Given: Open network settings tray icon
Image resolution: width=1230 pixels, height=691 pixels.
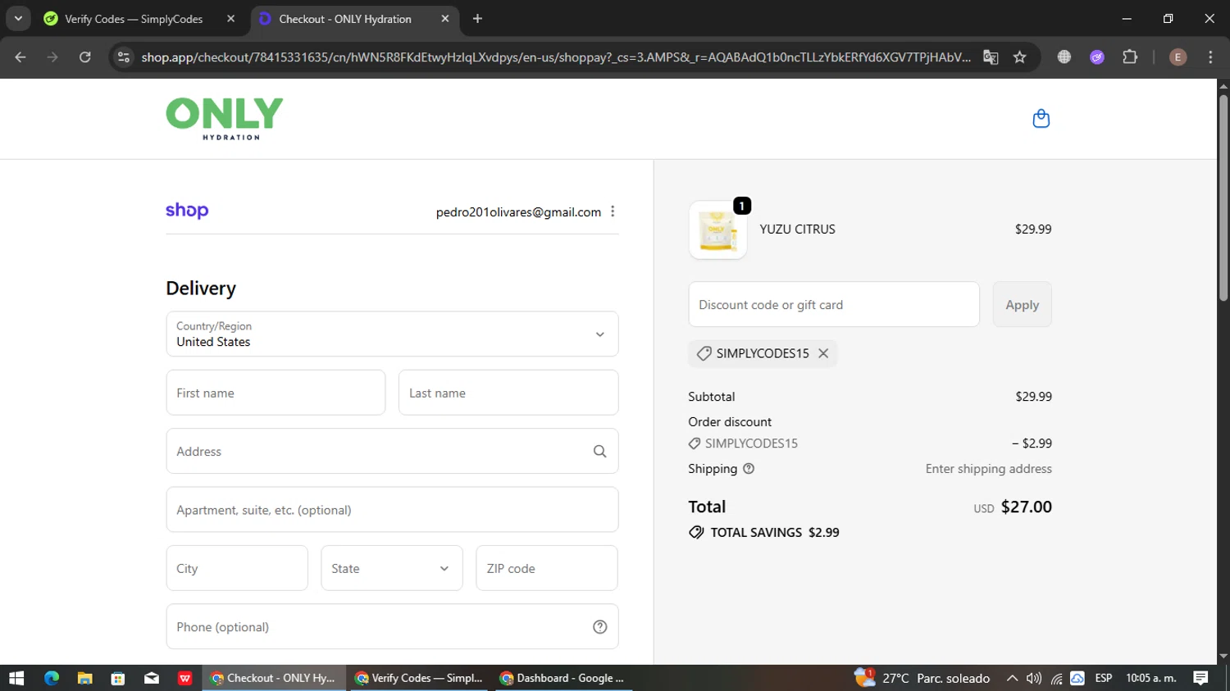Looking at the screenshot, I should click(1056, 678).
